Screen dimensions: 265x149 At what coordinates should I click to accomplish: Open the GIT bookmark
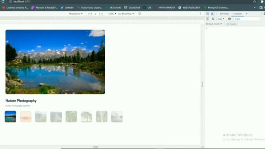(147, 7)
